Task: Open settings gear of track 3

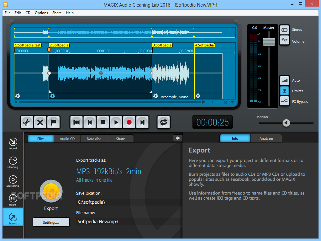Action: click(x=155, y=96)
